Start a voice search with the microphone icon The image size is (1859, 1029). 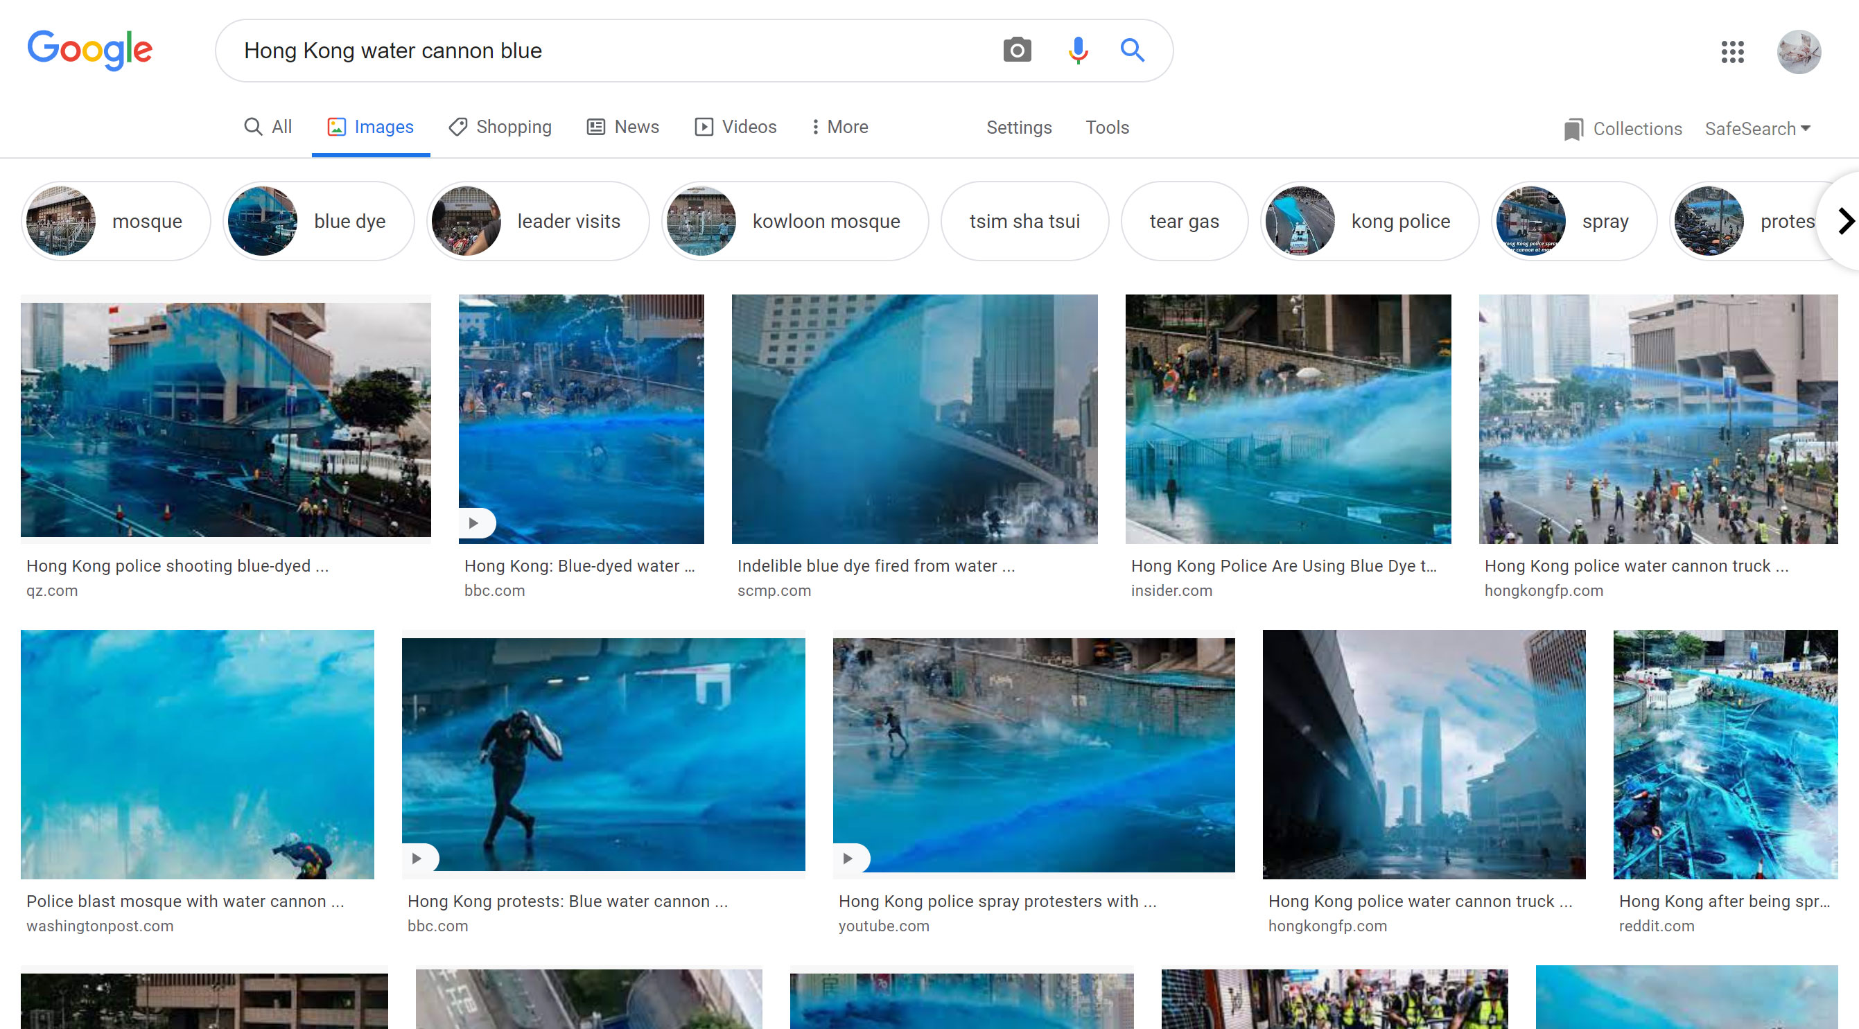click(1076, 51)
